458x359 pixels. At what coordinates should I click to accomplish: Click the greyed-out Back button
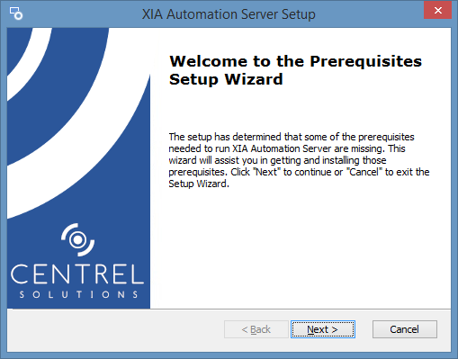pos(256,329)
